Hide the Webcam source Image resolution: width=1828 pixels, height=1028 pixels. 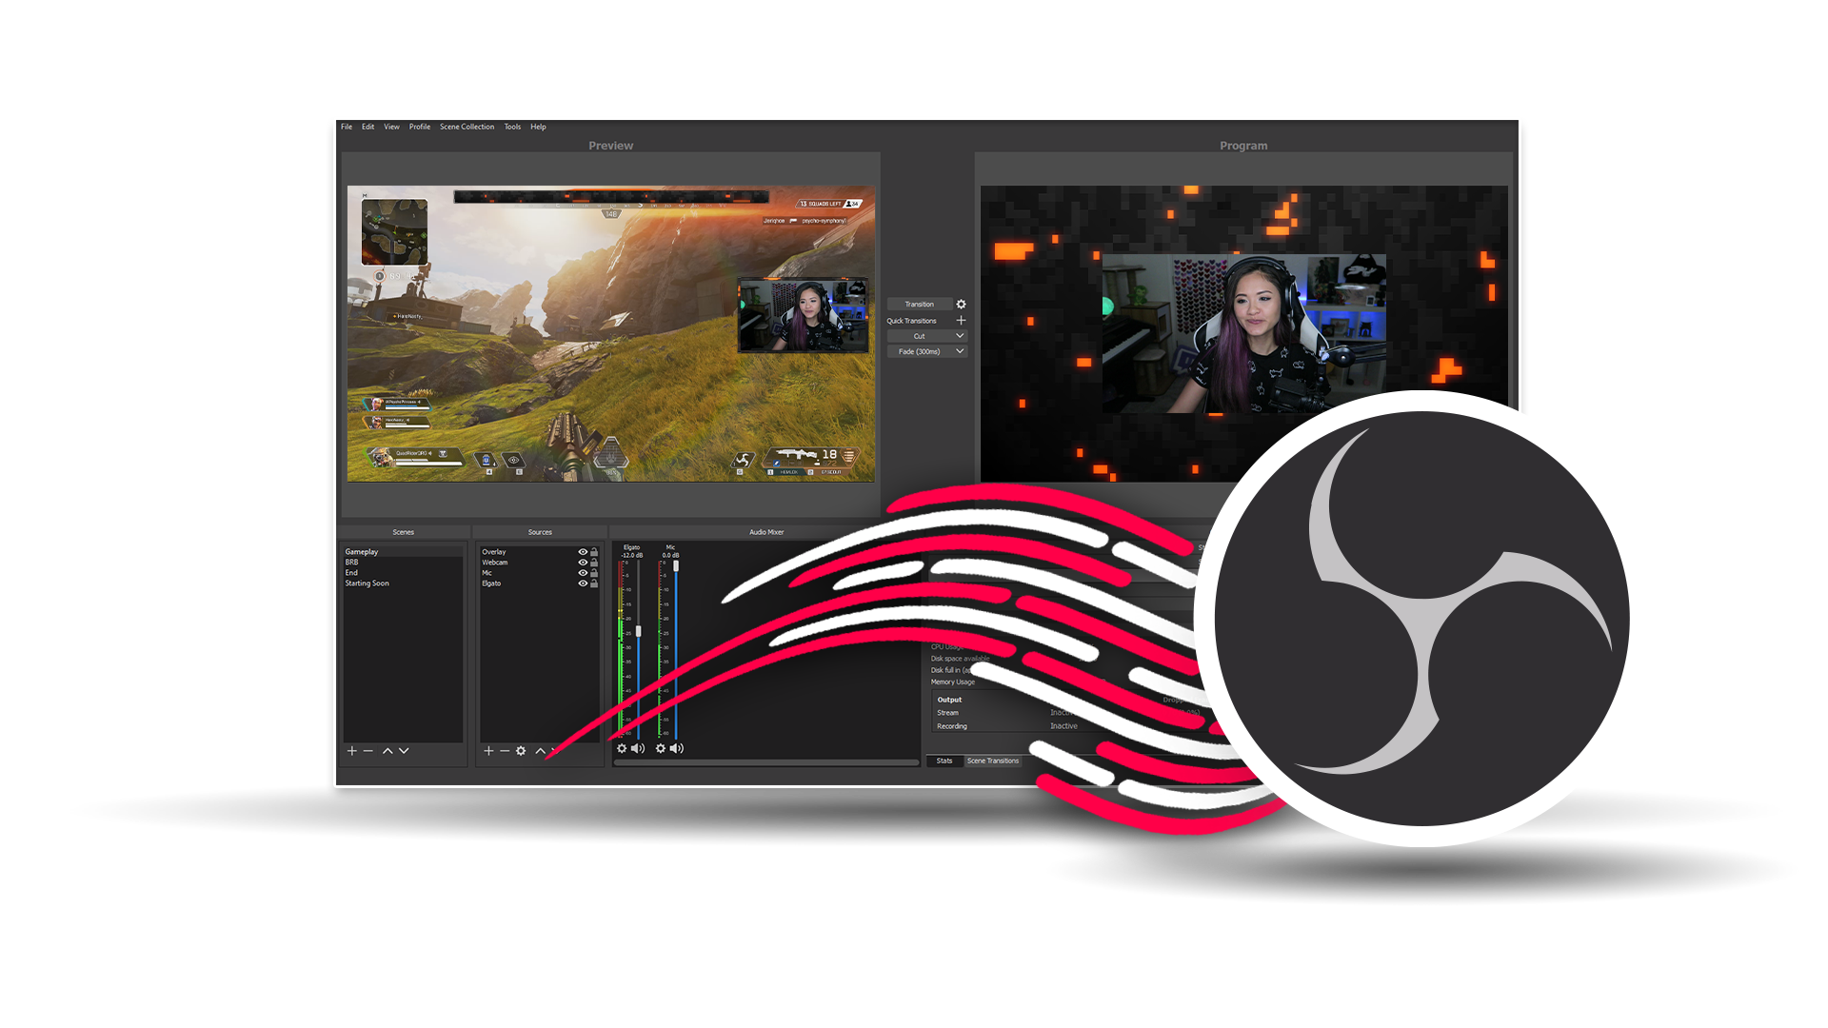584,563
